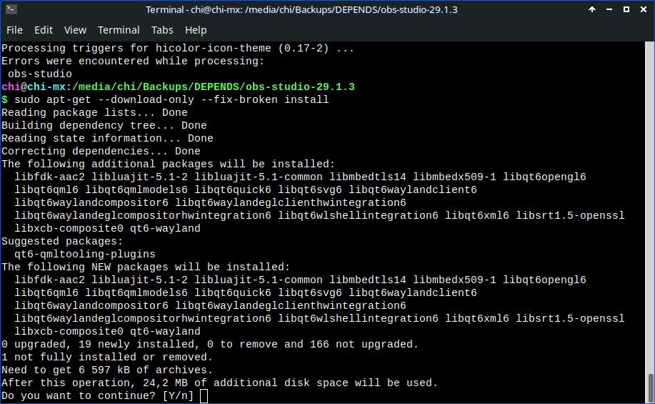The height and width of the screenshot is (404, 655).
Task: Click '0 upgraded, 19 newly installed' summary line
Action: click(x=210, y=344)
